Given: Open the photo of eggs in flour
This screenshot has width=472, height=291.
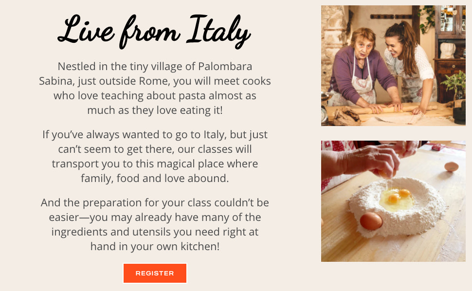Looking at the screenshot, I should pyautogui.click(x=393, y=201).
